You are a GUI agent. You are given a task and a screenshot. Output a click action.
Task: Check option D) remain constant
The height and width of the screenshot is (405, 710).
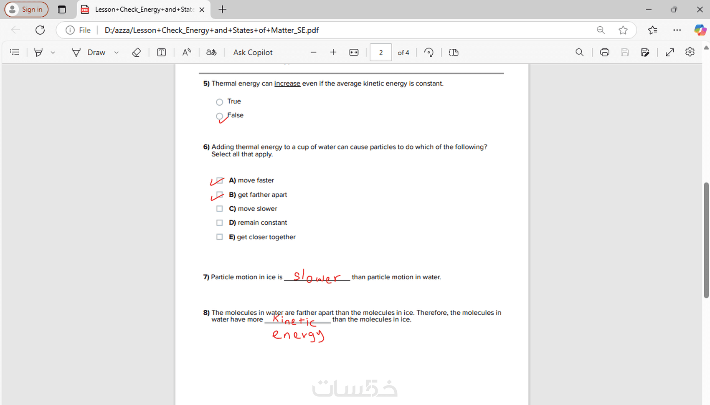(x=220, y=223)
